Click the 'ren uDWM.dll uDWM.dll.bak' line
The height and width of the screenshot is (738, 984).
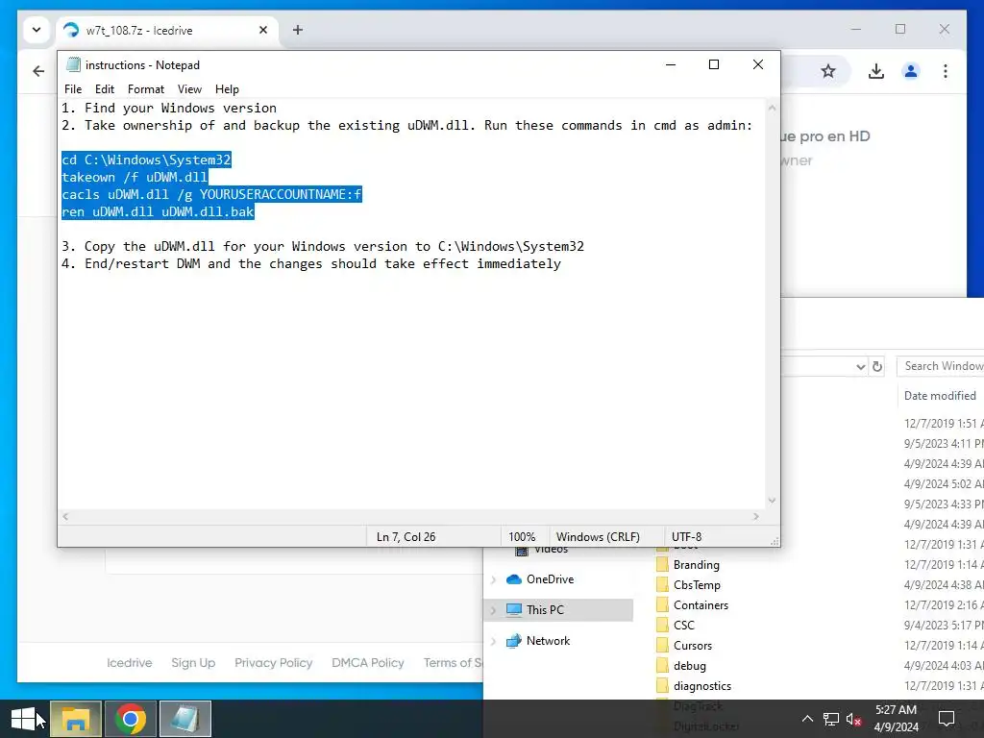pos(158,211)
